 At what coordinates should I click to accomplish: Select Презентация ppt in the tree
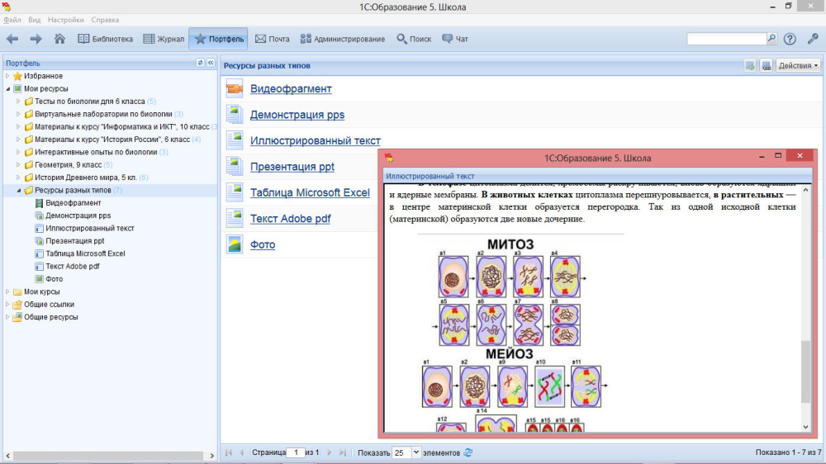click(75, 241)
